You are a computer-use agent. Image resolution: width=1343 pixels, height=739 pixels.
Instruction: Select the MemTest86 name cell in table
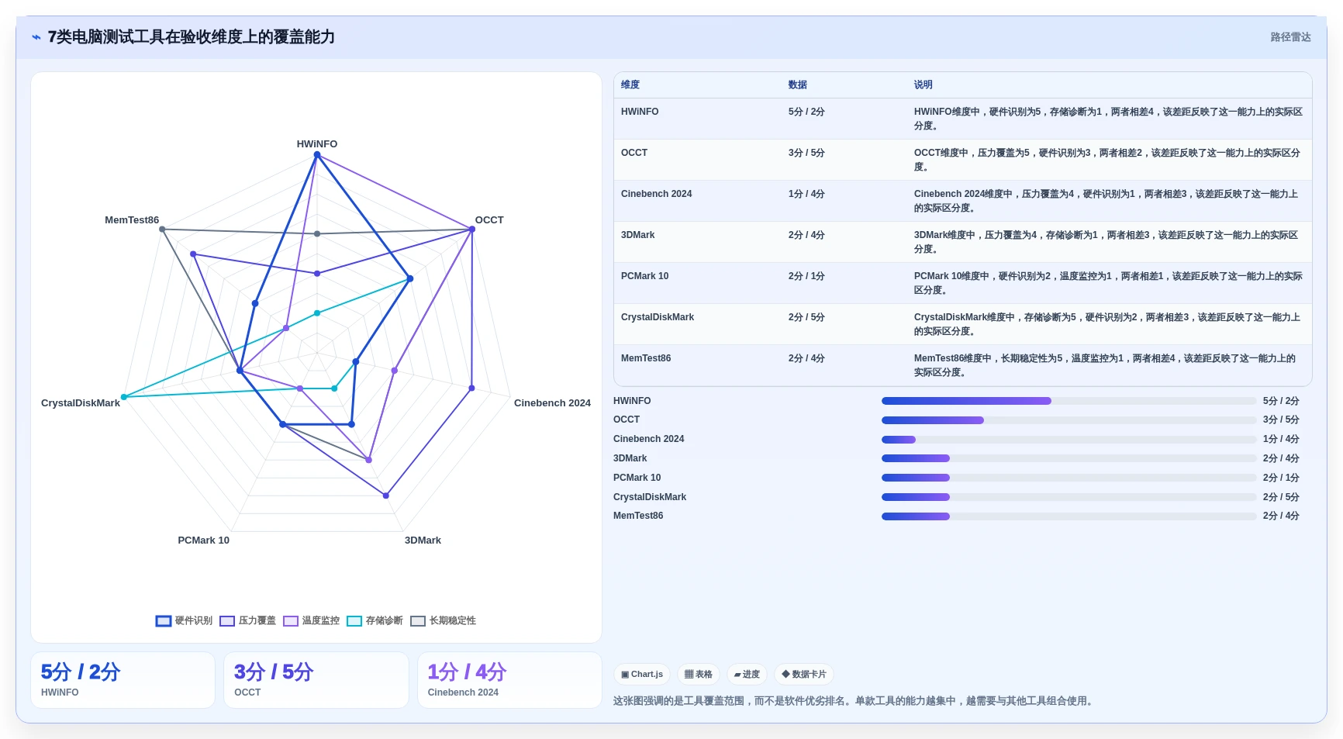pos(646,358)
